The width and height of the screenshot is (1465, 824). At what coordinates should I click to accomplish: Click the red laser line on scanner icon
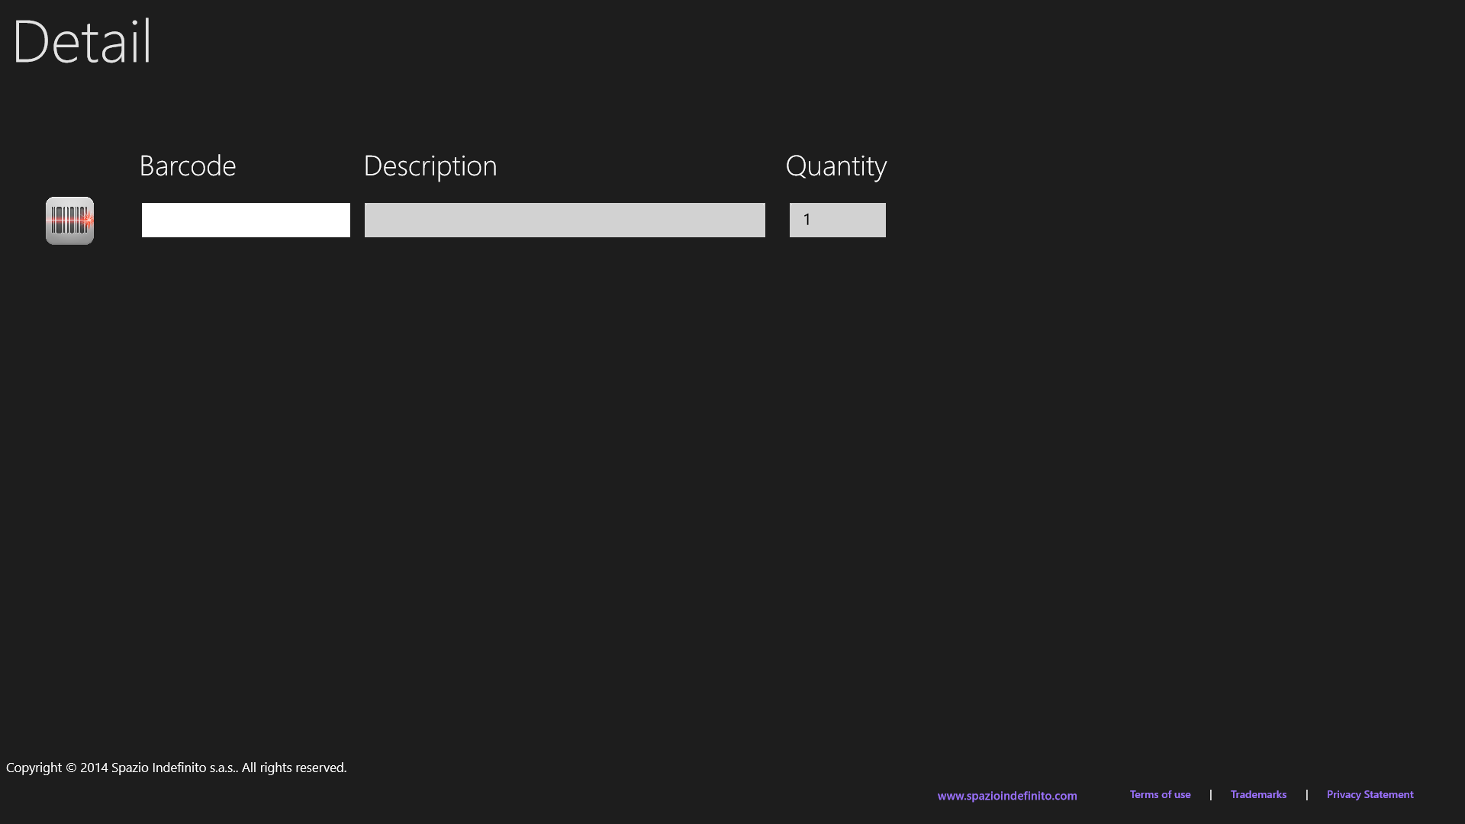[x=60, y=220]
